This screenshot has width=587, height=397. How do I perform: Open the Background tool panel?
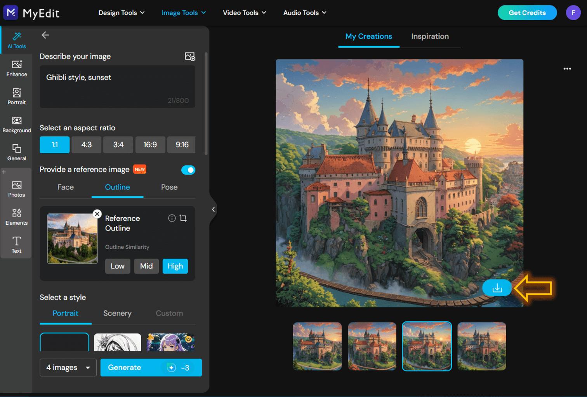(x=16, y=124)
